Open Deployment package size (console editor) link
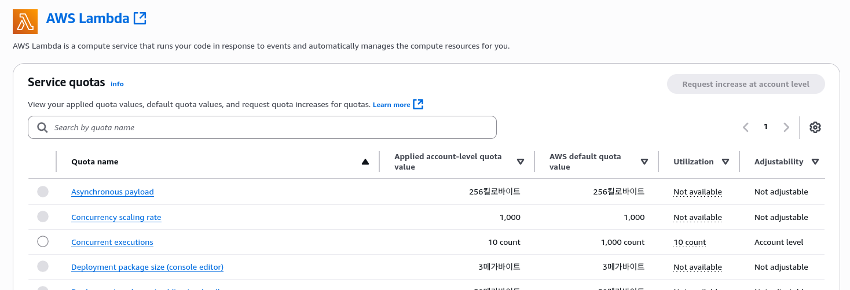Image resolution: width=850 pixels, height=290 pixels. [x=147, y=267]
